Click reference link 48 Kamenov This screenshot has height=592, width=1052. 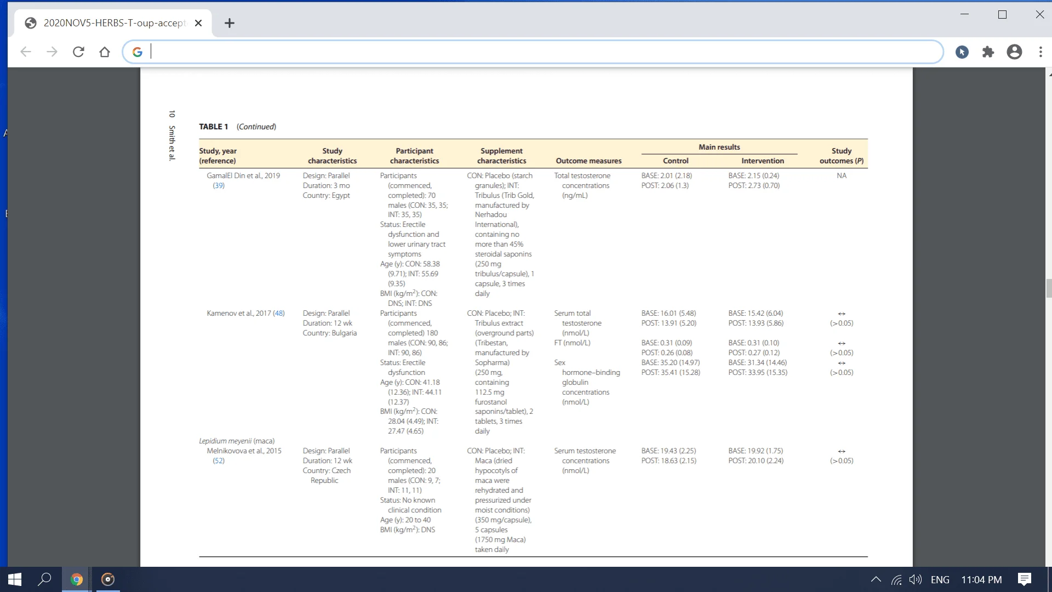point(278,312)
